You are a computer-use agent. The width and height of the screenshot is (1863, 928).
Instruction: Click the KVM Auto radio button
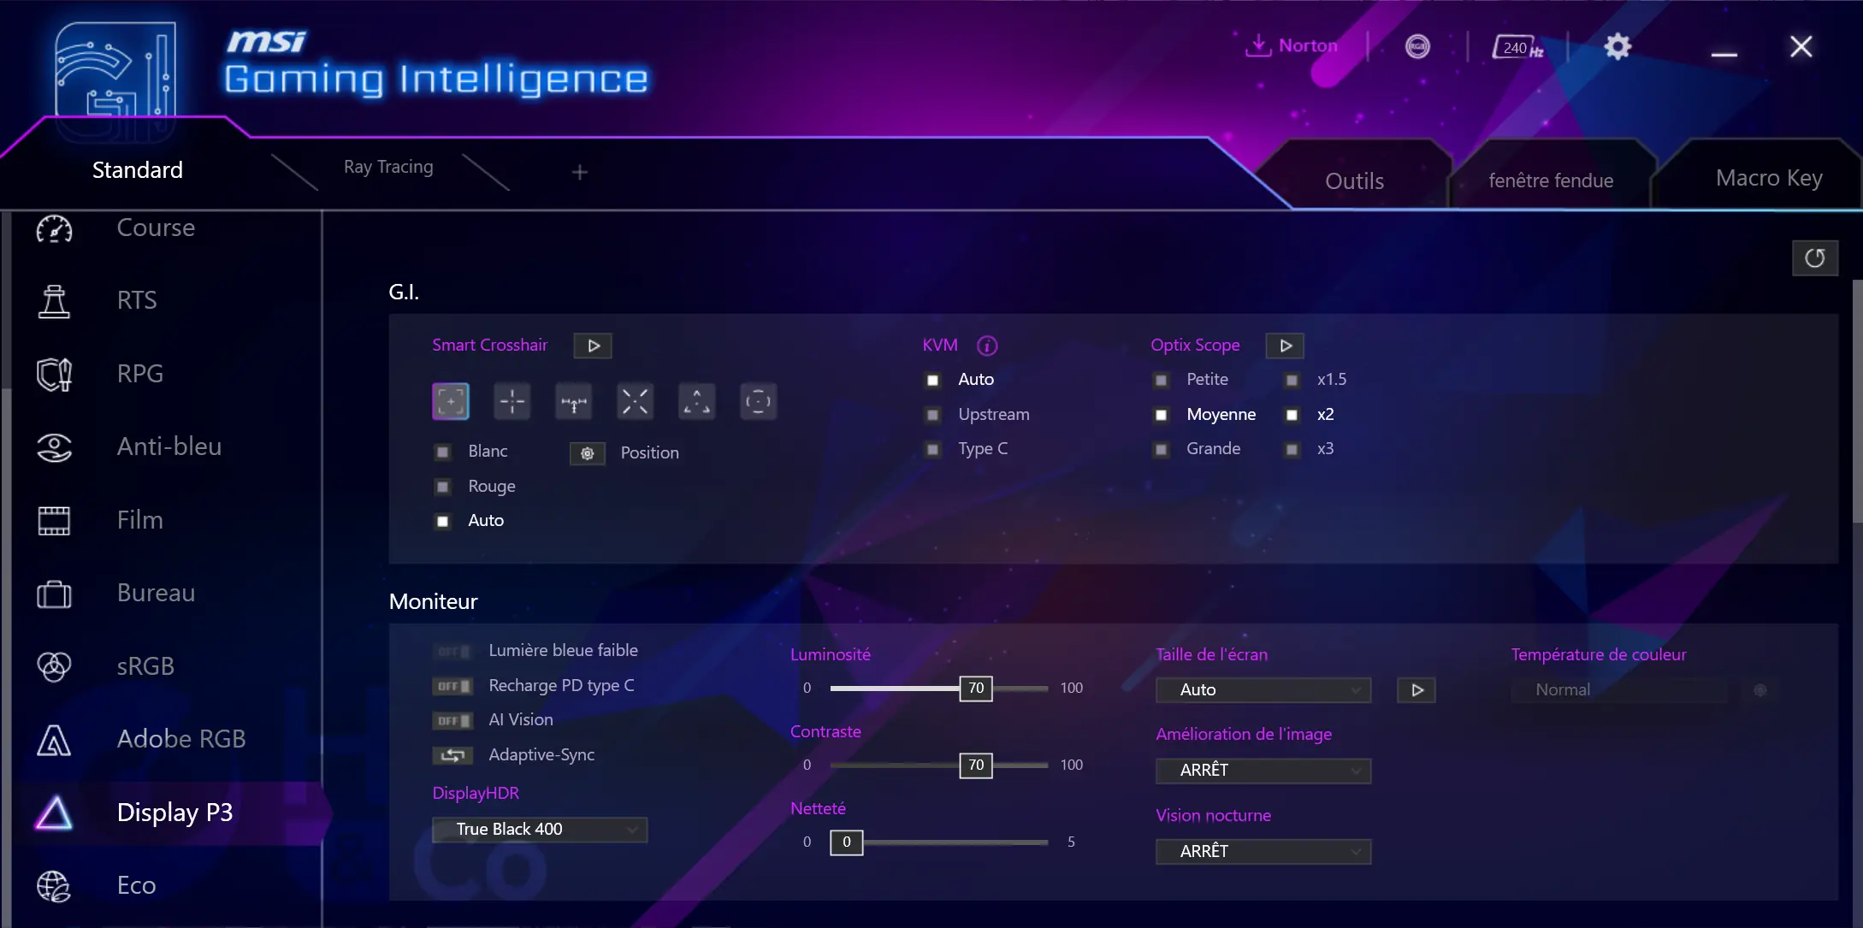(x=932, y=379)
